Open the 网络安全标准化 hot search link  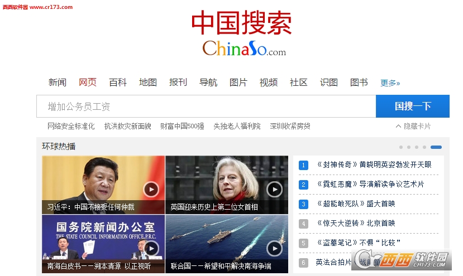(71, 126)
